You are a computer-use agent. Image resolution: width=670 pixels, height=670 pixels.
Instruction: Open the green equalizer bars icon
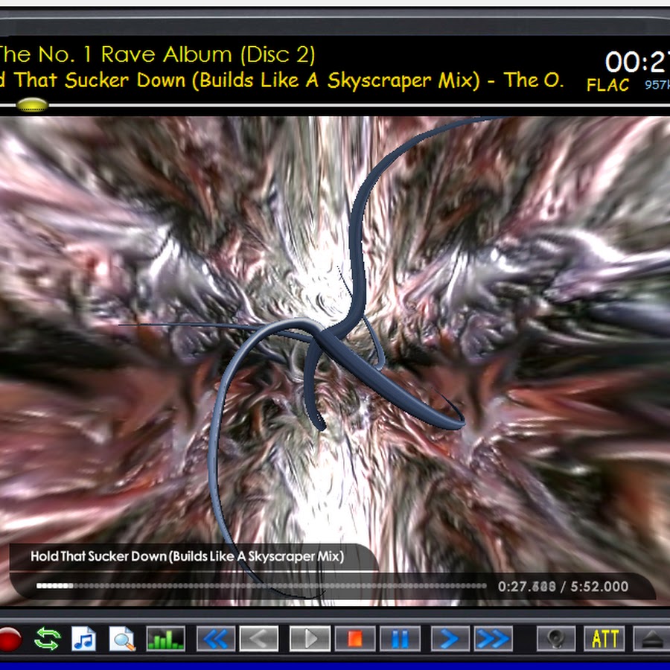(x=165, y=639)
